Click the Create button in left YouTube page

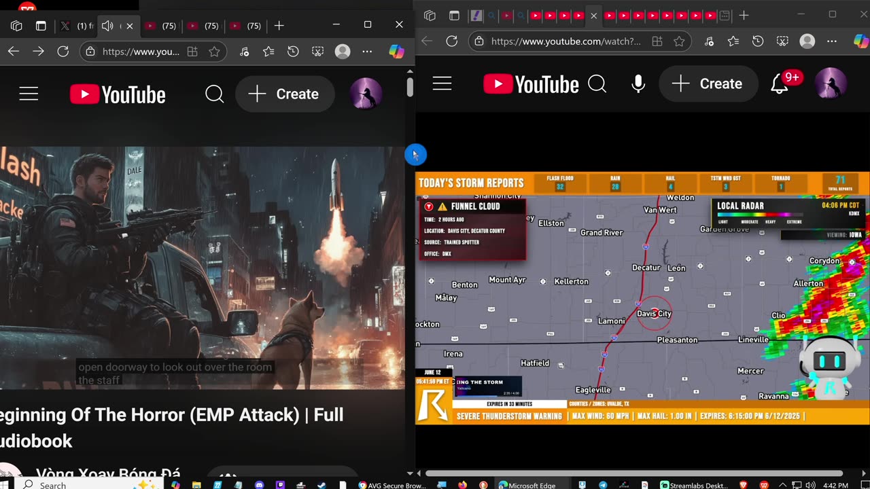tap(285, 94)
